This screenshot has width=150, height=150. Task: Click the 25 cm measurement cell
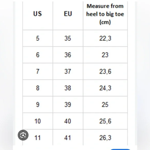(105, 104)
